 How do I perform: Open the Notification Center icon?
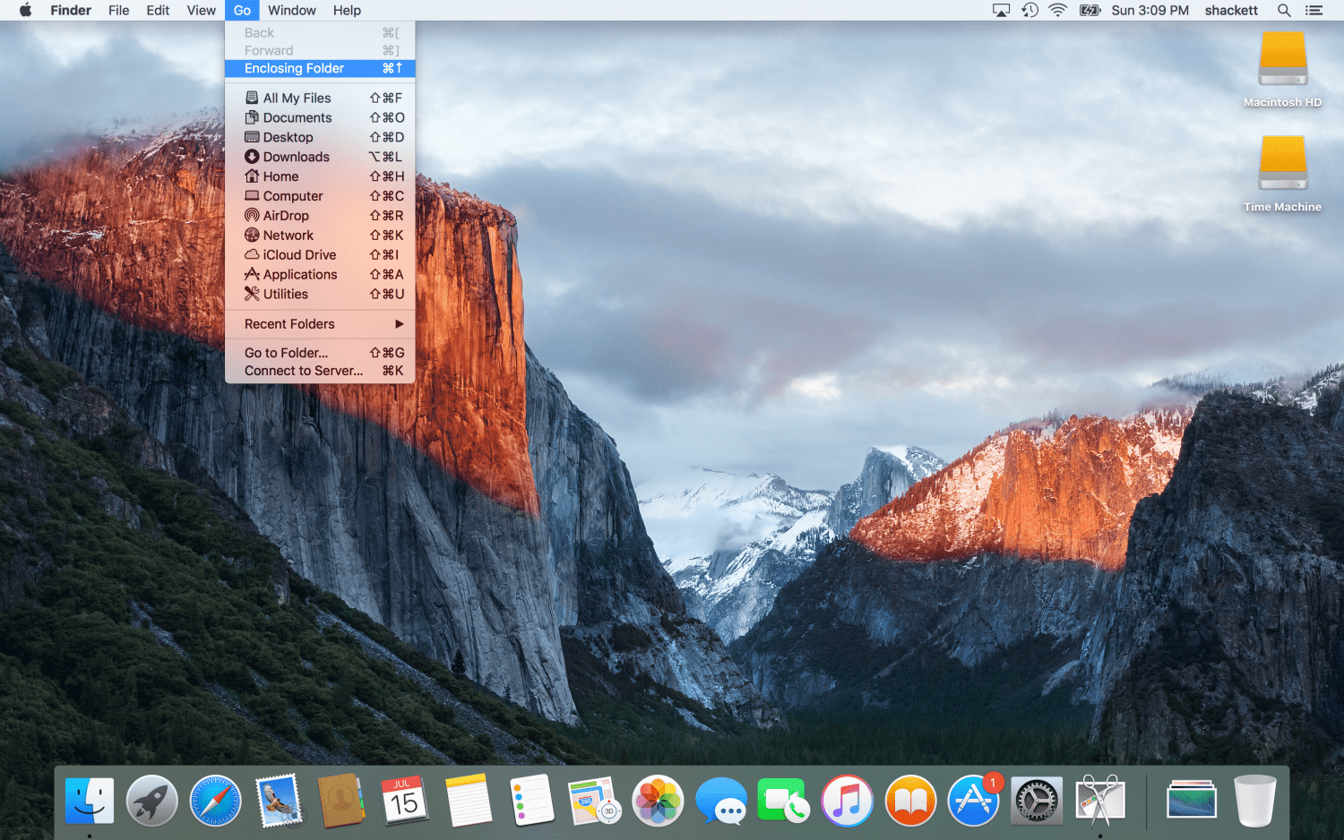pyautogui.click(x=1314, y=11)
